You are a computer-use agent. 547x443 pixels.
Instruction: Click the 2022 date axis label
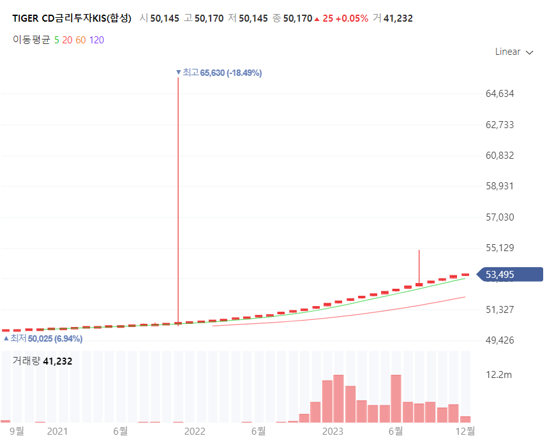(x=195, y=432)
